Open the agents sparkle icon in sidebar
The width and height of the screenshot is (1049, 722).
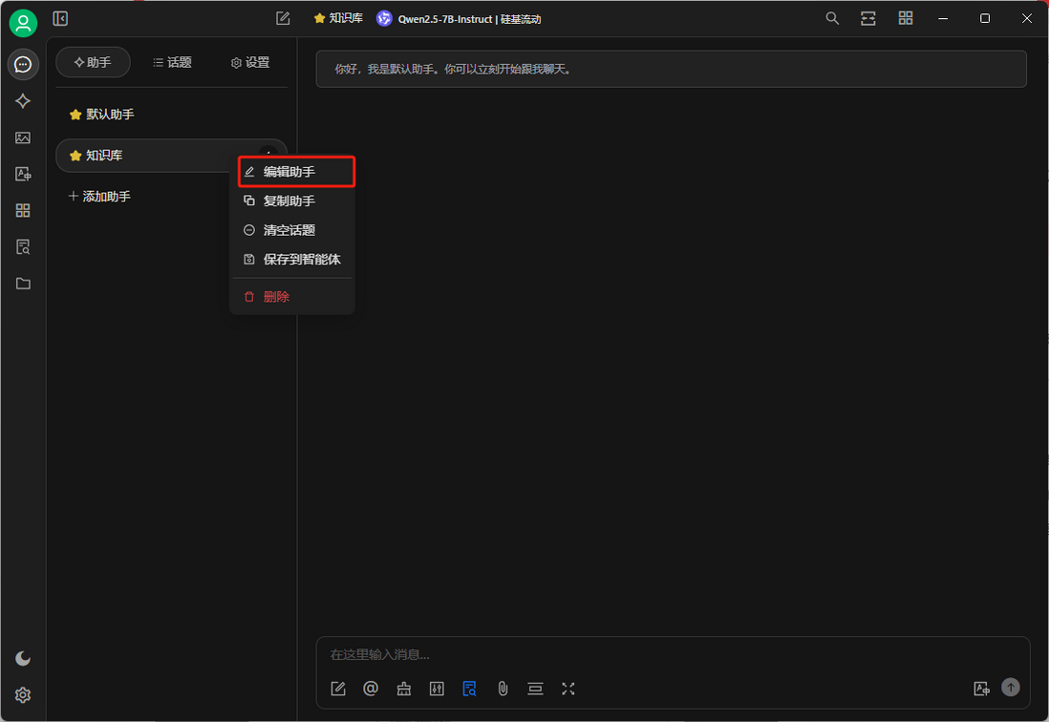coord(23,101)
